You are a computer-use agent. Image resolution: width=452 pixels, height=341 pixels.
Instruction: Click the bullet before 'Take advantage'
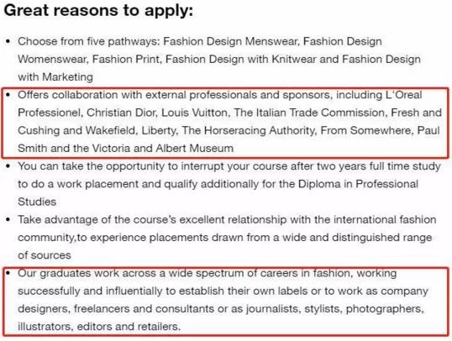click(8, 220)
